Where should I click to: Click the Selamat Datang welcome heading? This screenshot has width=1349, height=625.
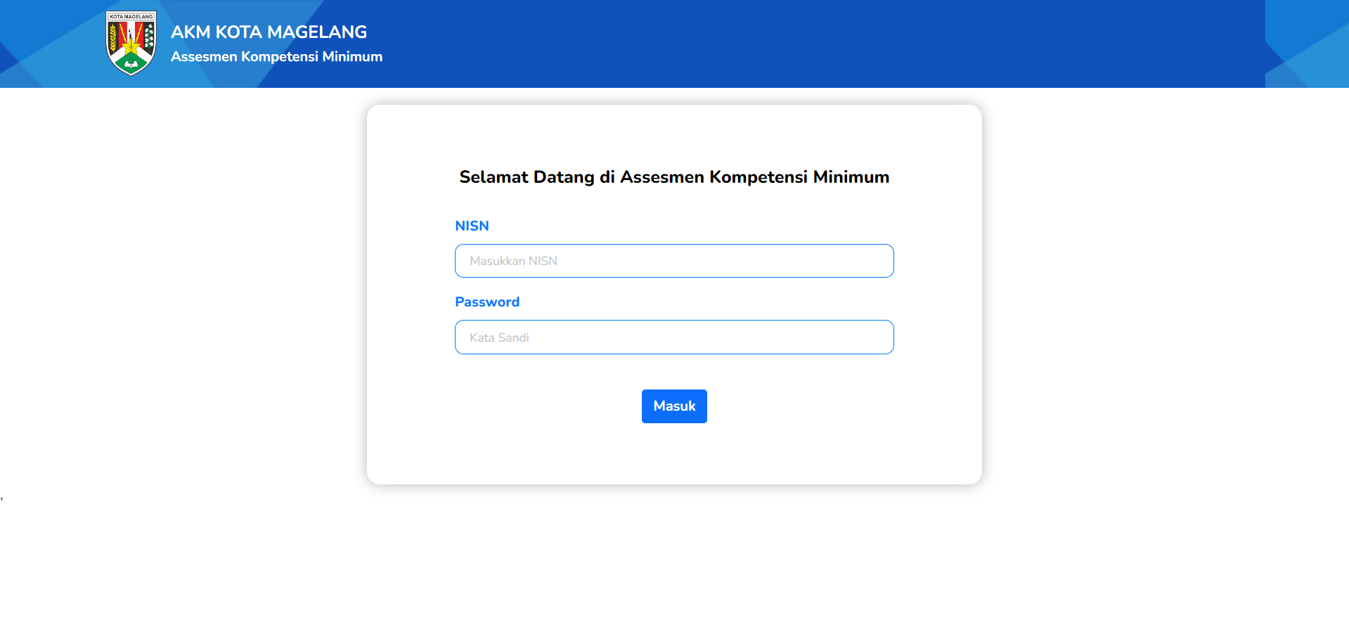coord(674,177)
